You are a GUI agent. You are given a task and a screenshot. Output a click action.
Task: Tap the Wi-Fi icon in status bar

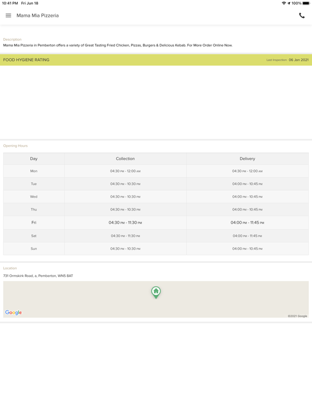(284, 3)
